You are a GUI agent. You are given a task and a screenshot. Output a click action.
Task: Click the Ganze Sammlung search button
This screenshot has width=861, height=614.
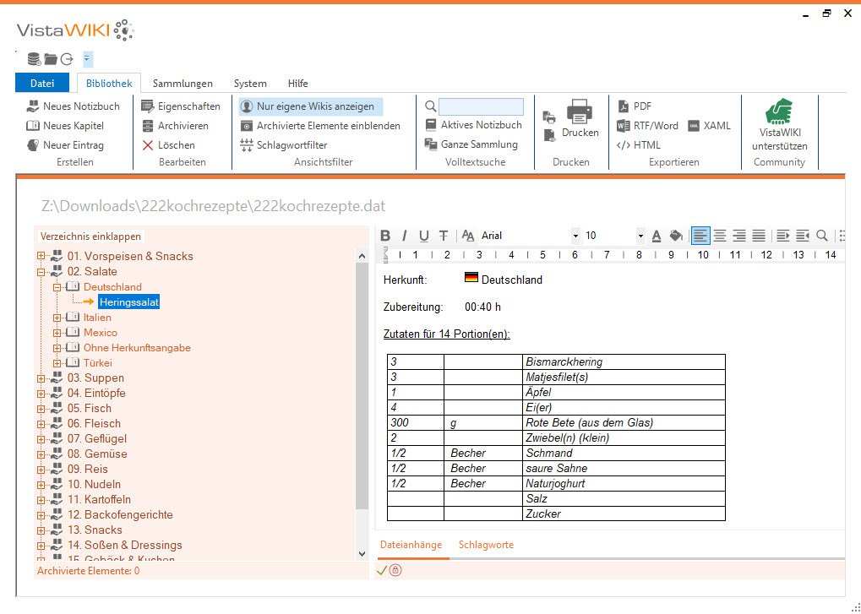(x=471, y=144)
